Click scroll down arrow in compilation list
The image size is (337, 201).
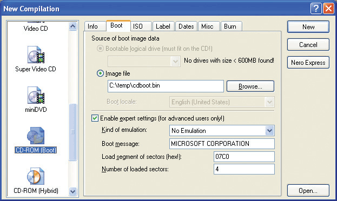tap(73, 191)
